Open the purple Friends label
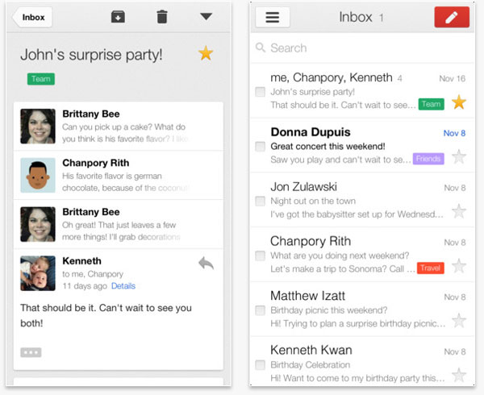 coord(428,159)
